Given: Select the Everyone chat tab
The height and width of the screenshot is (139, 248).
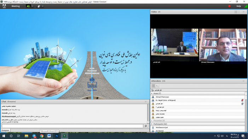Looking at the screenshot, I should [x=5, y=130].
